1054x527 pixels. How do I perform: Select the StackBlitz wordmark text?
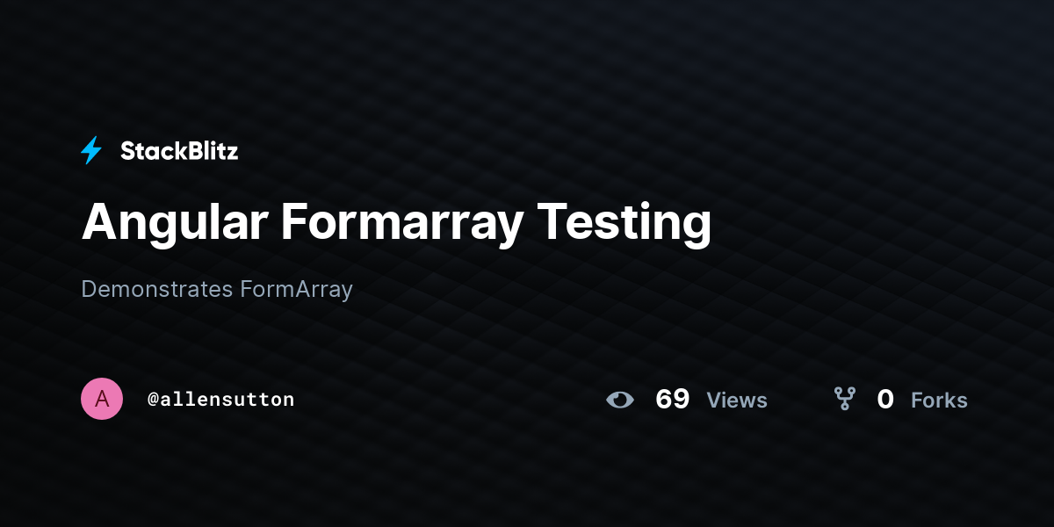179,151
